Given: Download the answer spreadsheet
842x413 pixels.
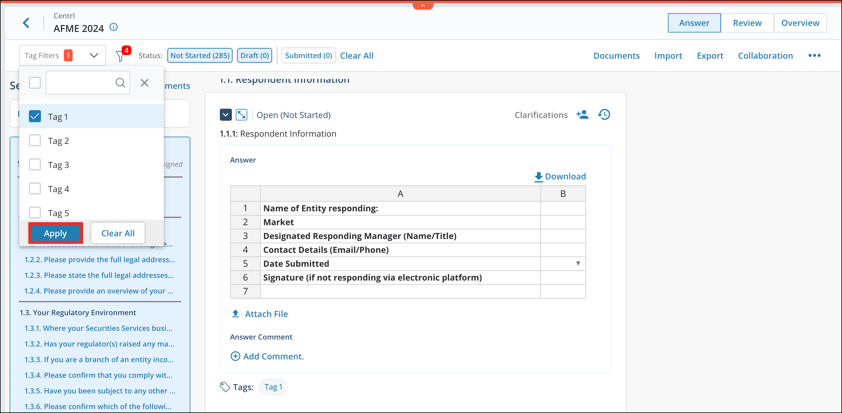Looking at the screenshot, I should pos(560,176).
